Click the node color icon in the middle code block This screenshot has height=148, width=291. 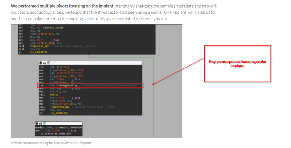41,63
